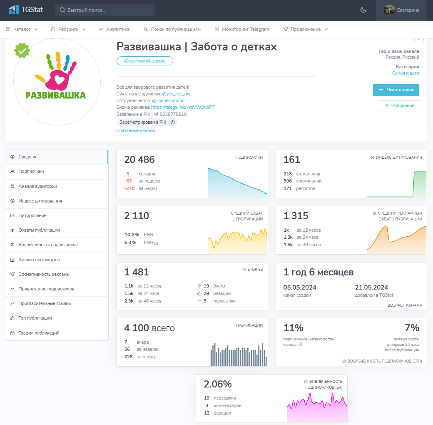Open Аналитика in the top menu
The image size is (433, 425).
114,29
